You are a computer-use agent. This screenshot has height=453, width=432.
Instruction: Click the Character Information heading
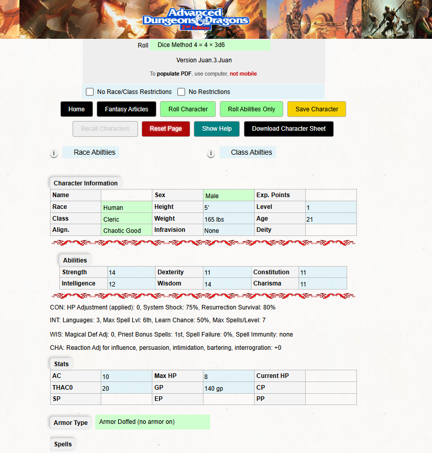[85, 183]
